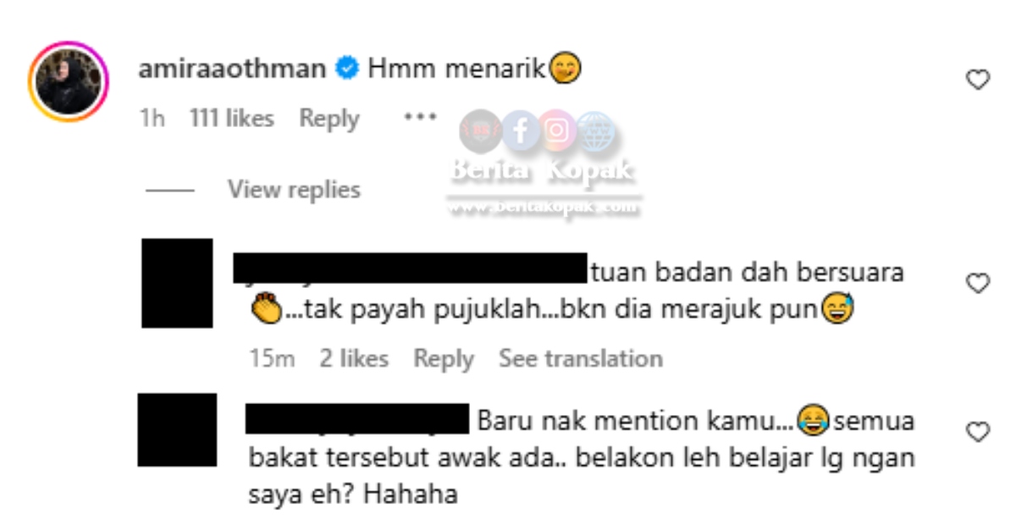Open the third commenter's blacked-out avatar
This screenshot has width=1016, height=532.
(177, 429)
